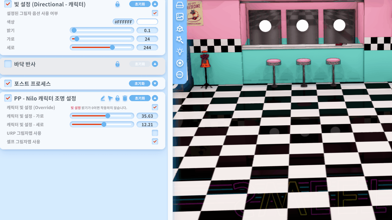
Task: Delete PP - Nilo 캐릭터 조명 설정 with trash icon
Action: coord(125,98)
